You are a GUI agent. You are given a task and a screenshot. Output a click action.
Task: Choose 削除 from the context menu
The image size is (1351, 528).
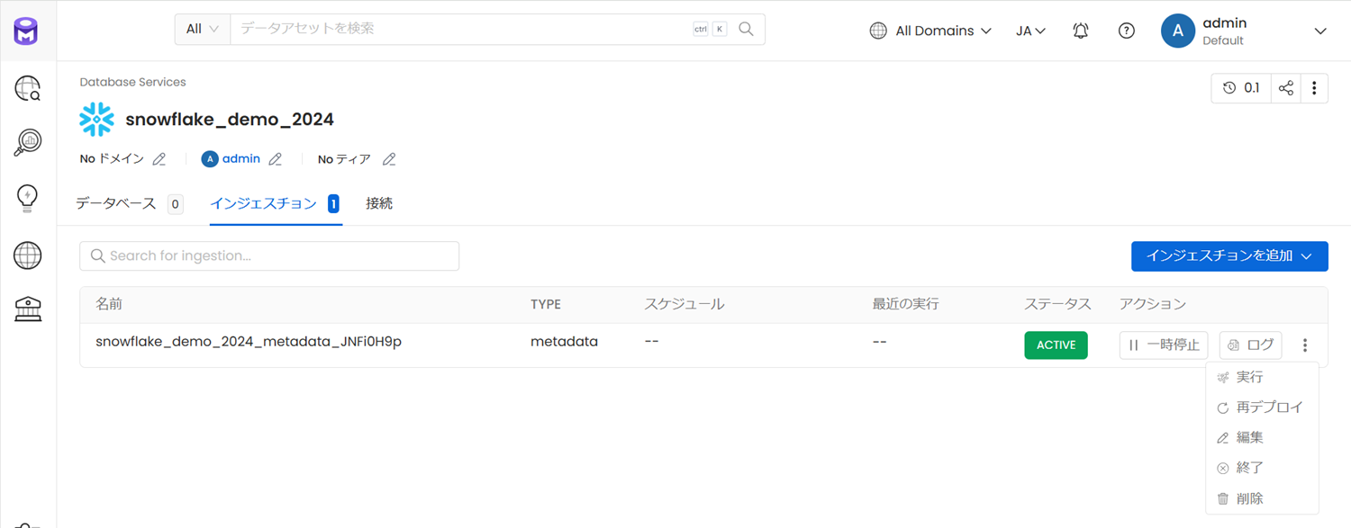(1262, 498)
